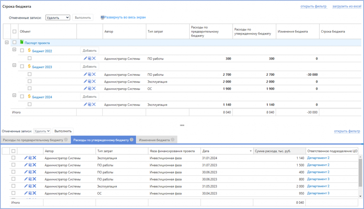Click the edit pencil in the Бюджет 2022 ПО работы row
Screen dimensions: 364x209
[85, 59]
